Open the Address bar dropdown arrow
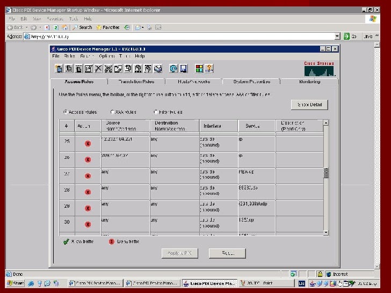The image size is (391, 293). click(337, 36)
